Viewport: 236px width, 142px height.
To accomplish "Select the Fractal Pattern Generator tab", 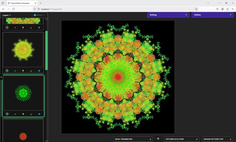I will coord(22,3).
